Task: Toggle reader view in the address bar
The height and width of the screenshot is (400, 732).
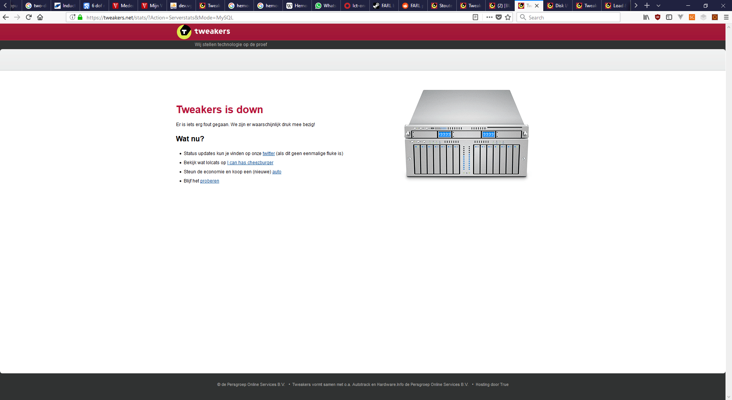Action: [x=475, y=17]
